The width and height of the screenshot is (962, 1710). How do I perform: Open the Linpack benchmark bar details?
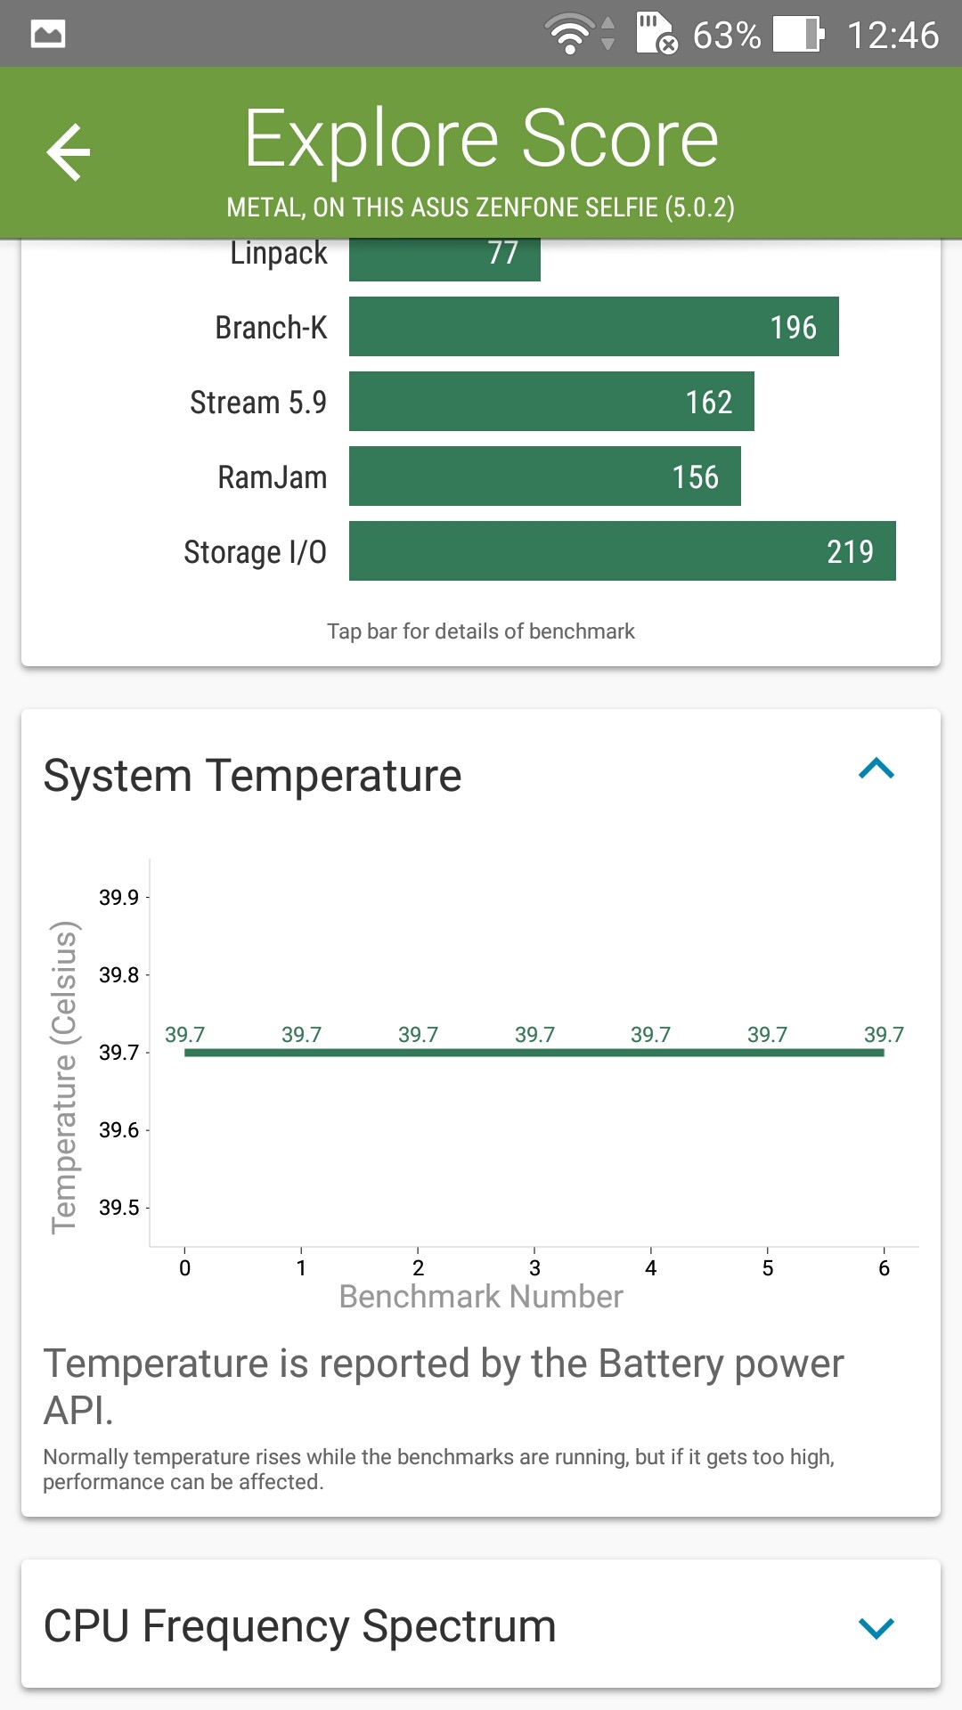point(444,257)
